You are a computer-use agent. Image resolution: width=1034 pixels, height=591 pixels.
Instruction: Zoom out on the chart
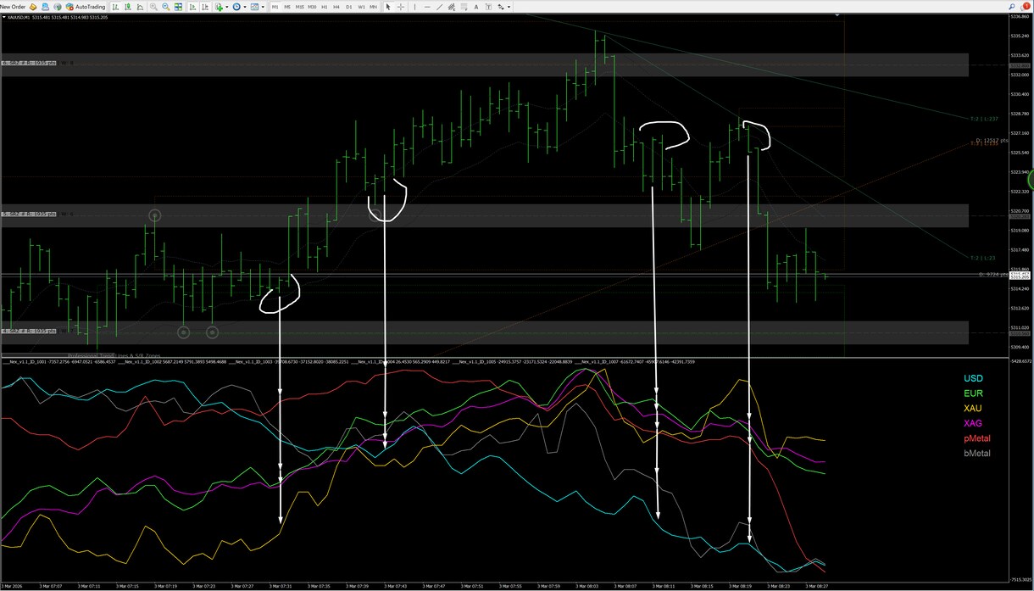165,7
